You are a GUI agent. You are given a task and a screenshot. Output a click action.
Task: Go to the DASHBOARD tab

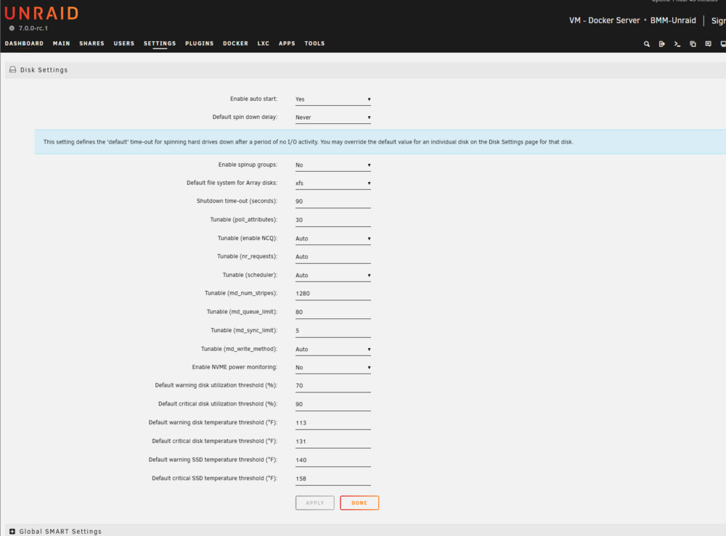(x=24, y=44)
